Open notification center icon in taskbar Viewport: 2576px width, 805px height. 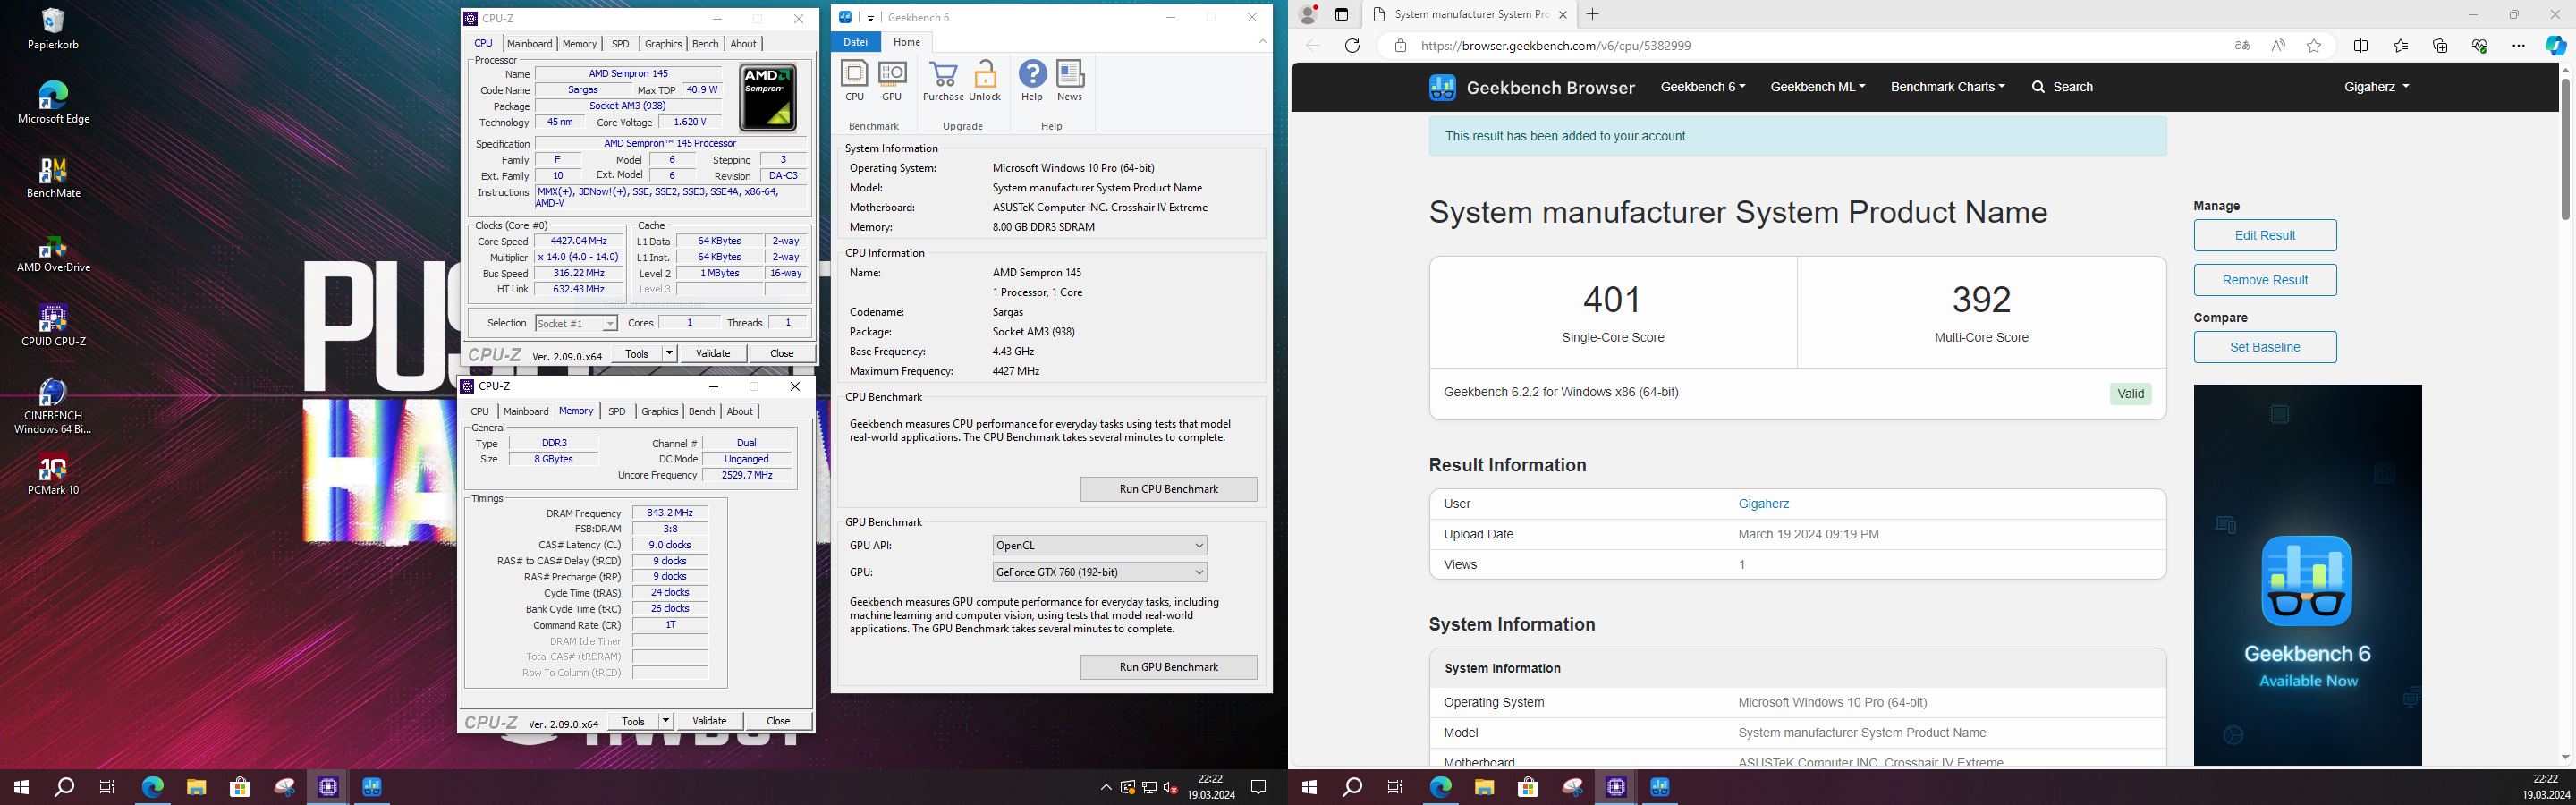coord(1259,787)
